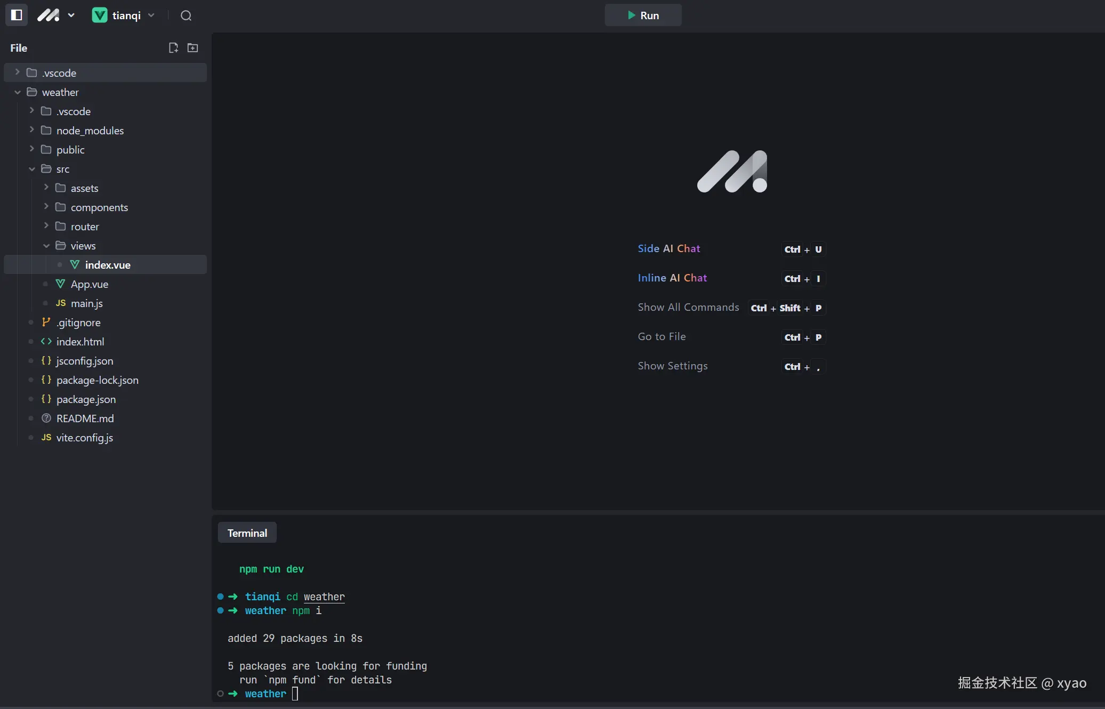Click the new file icon
Image resolution: width=1105 pixels, height=709 pixels.
pyautogui.click(x=173, y=48)
